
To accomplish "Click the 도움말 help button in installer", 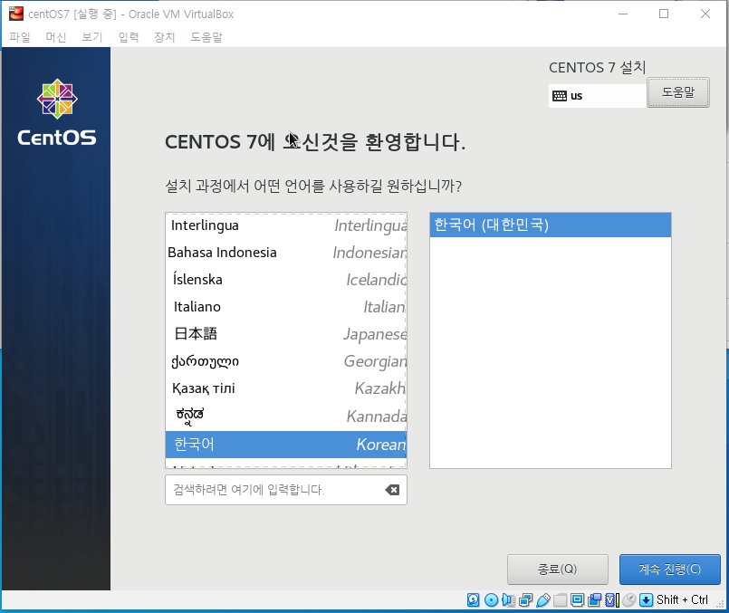I will click(x=678, y=92).
